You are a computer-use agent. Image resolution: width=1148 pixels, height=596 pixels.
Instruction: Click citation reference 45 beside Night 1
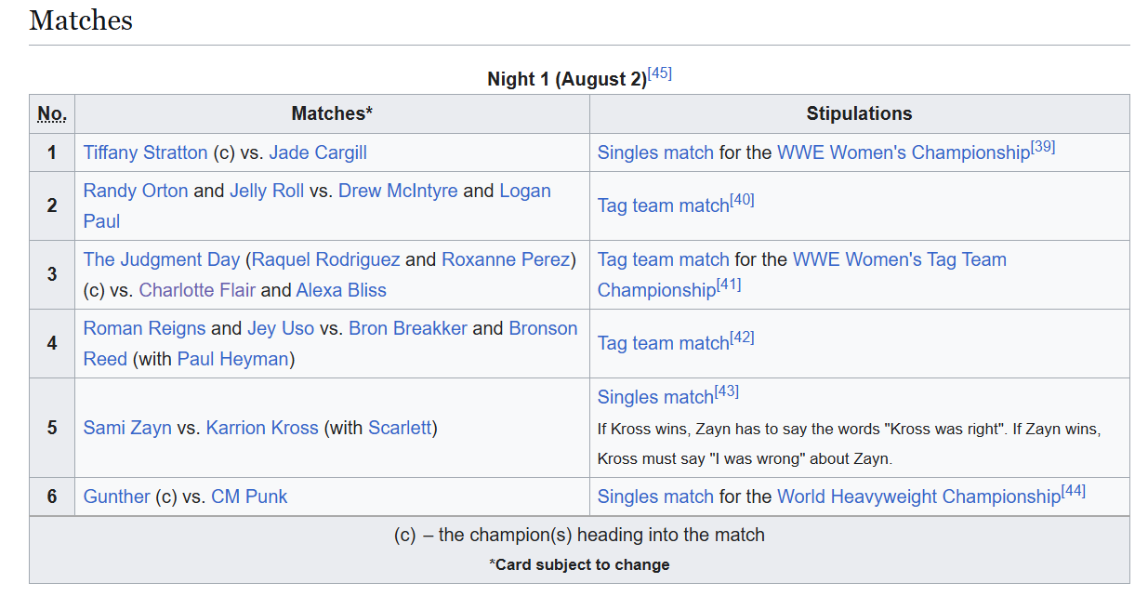(x=660, y=73)
